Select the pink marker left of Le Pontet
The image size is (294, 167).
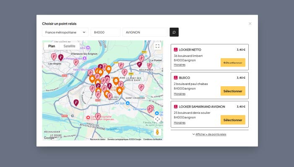tap(141, 59)
